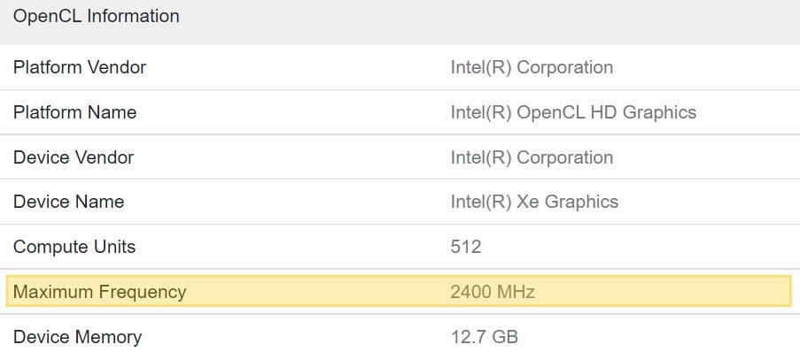Screen dimensions: 800x352
Task: Click the 512 compute units value
Action: tap(466, 247)
